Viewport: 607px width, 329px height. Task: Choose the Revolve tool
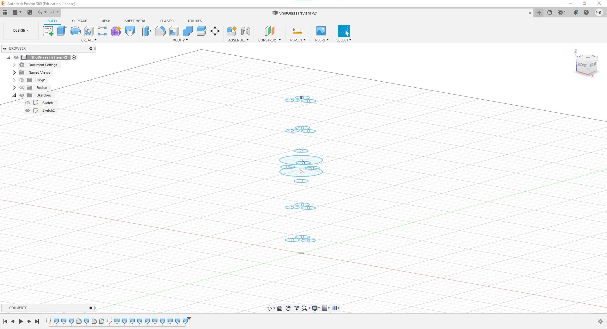coord(75,31)
